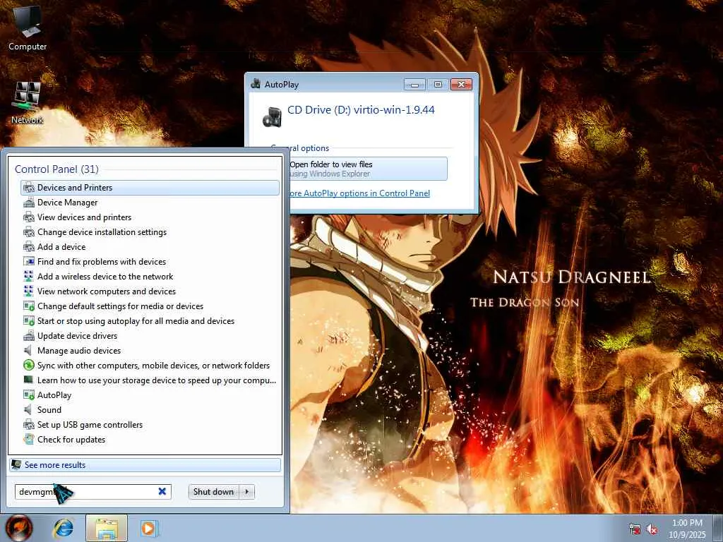Viewport: 723px width, 542px height.
Task: Open more AutoPlay options in Control Panel link
Action: click(x=359, y=193)
